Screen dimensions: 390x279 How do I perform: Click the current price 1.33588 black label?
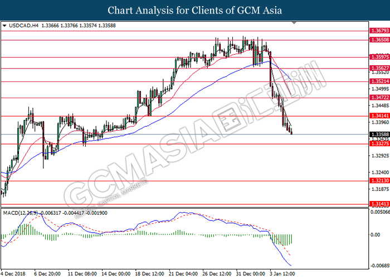point(379,134)
